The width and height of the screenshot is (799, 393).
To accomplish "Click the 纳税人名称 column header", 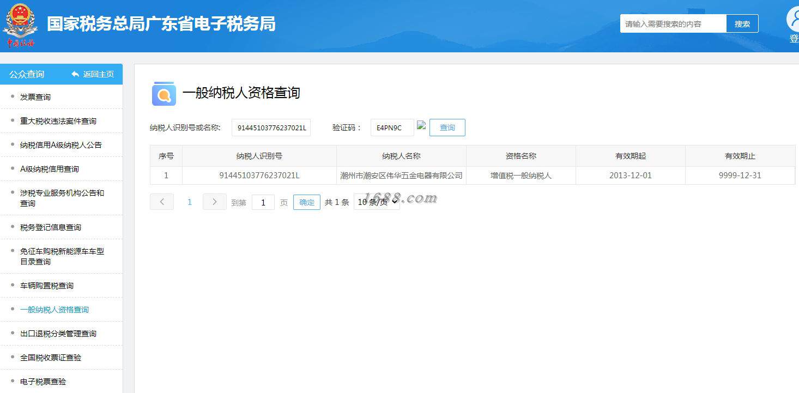I will pyautogui.click(x=402, y=156).
